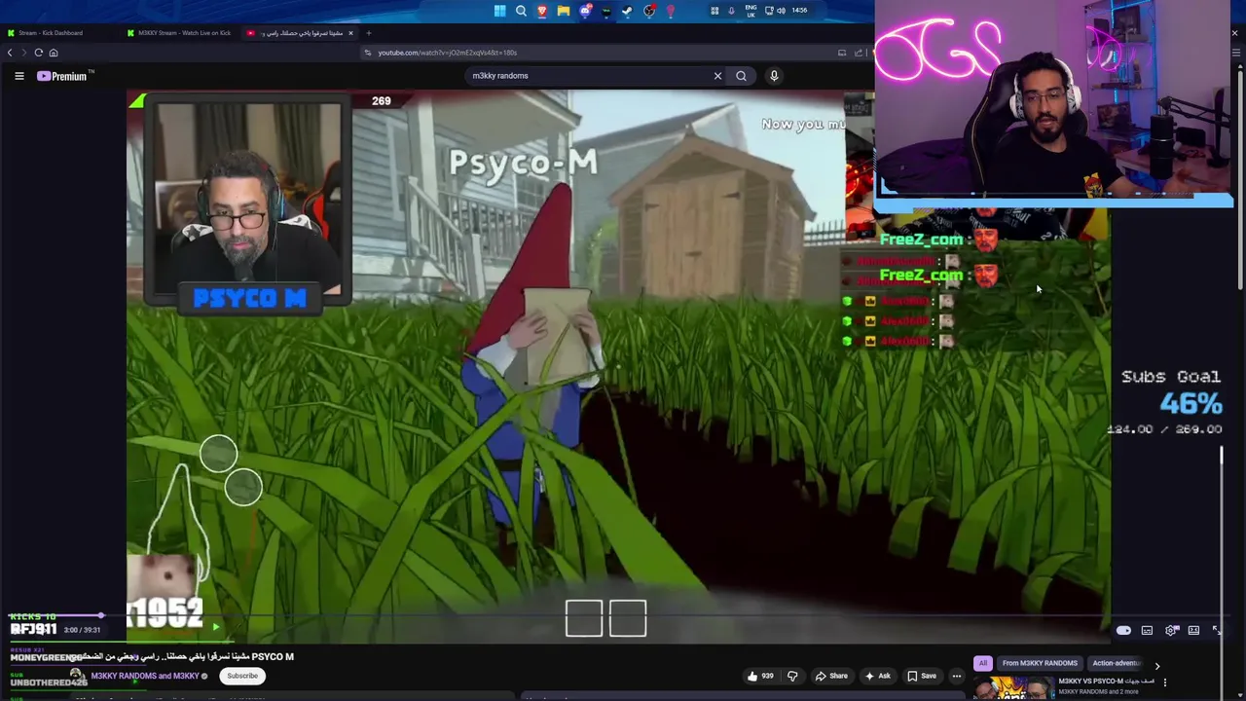Open the volume control in system tray

click(x=781, y=11)
